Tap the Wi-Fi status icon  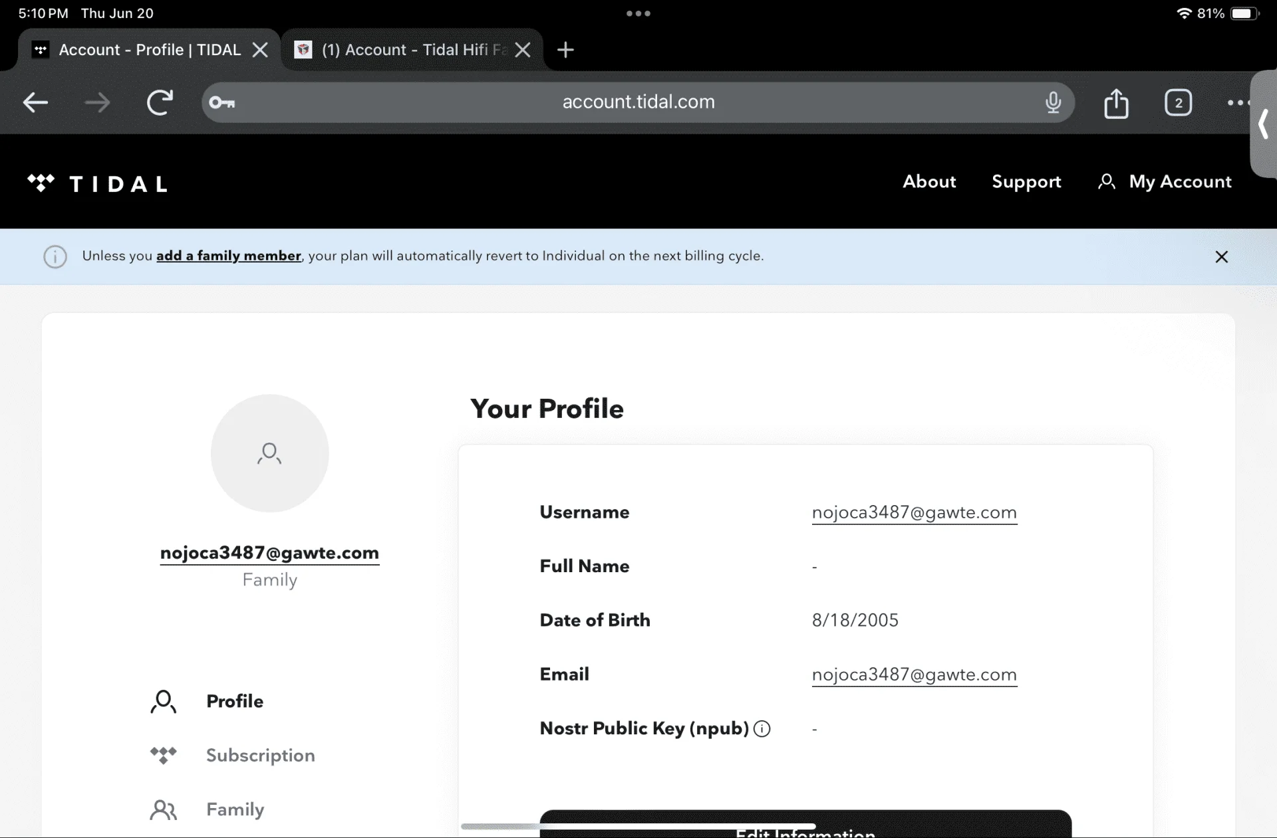pyautogui.click(x=1184, y=13)
